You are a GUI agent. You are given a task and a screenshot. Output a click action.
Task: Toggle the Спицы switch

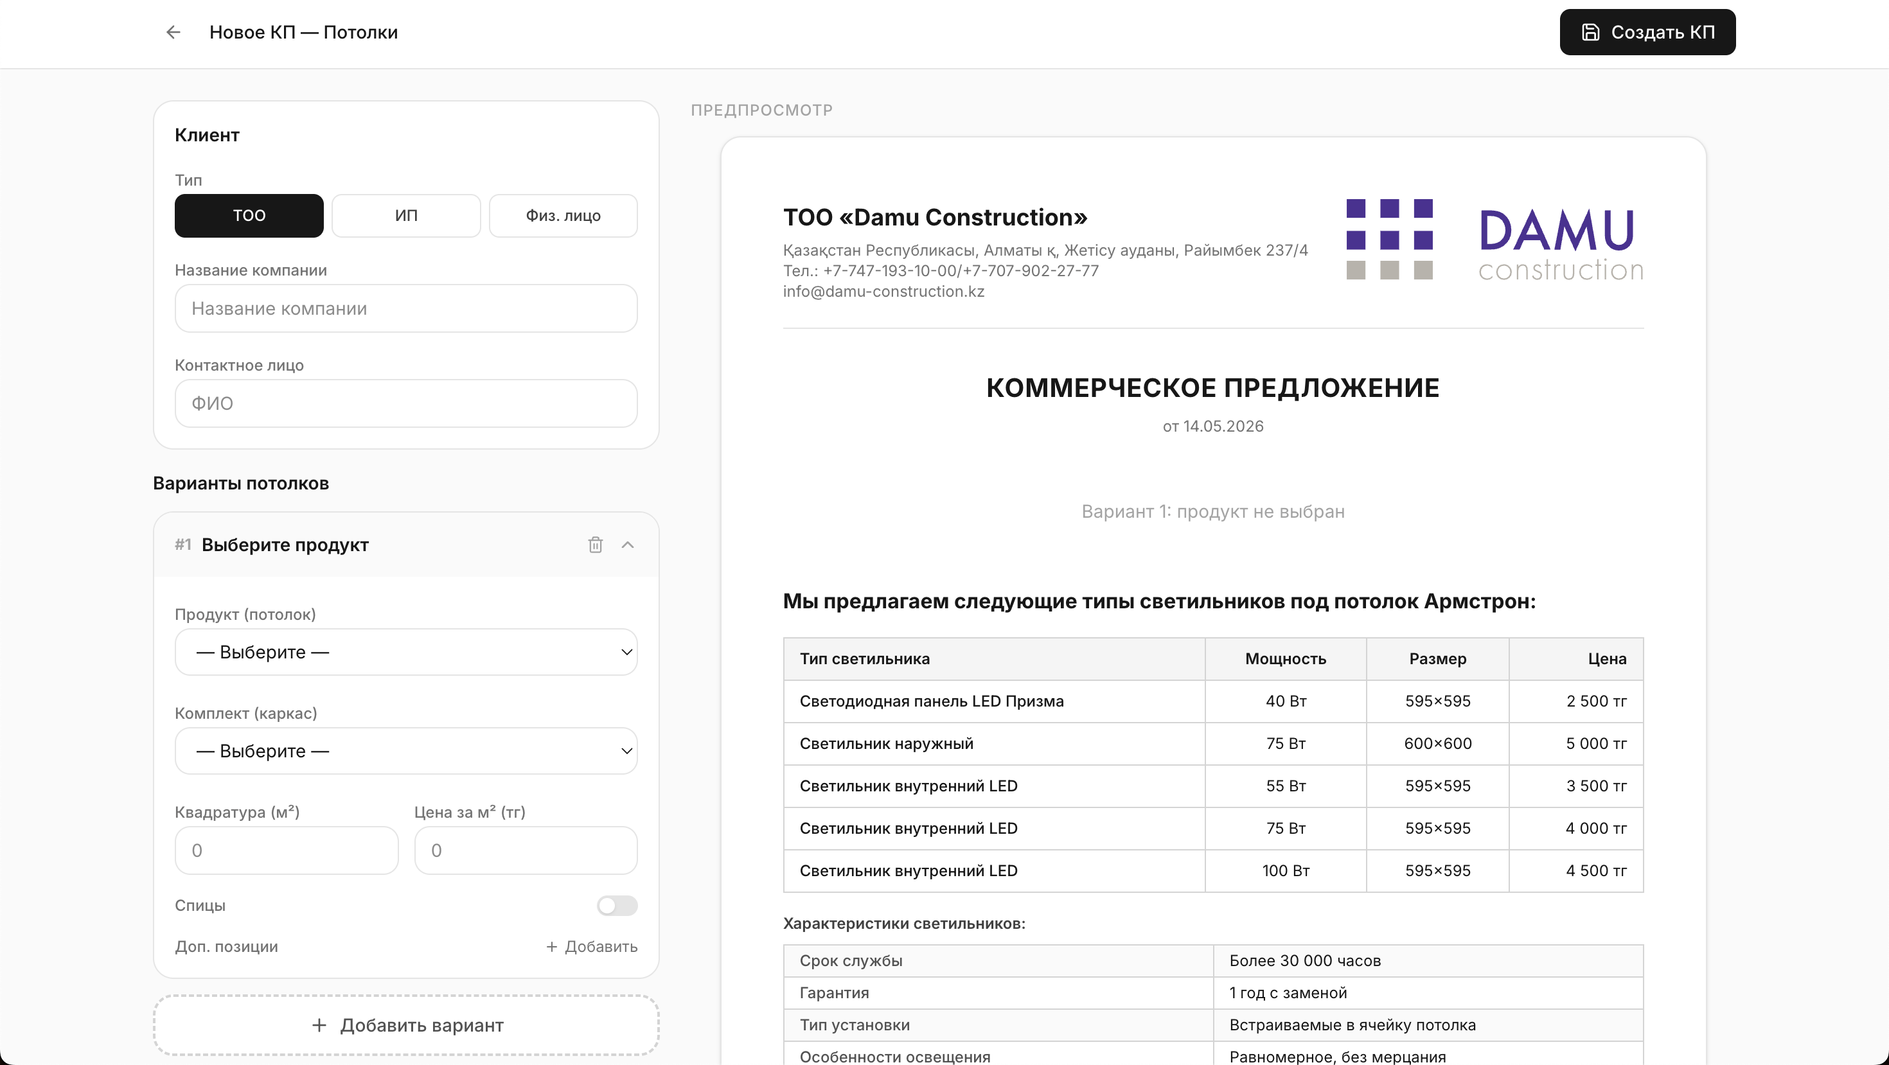[x=617, y=906]
